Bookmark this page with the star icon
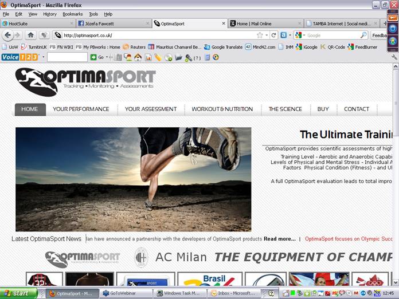Viewport: 399px width, 299px height. (260, 36)
